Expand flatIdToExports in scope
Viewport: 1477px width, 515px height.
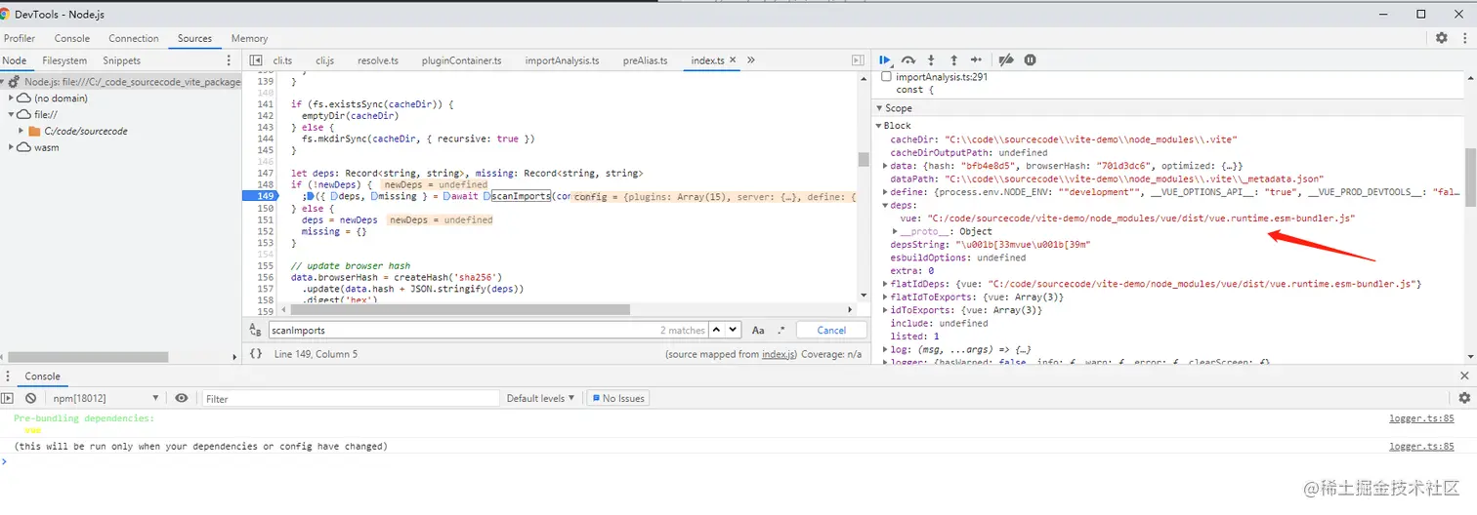pyautogui.click(x=886, y=297)
